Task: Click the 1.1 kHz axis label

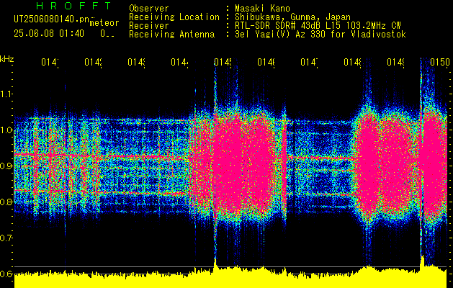Action: pyautogui.click(x=6, y=94)
